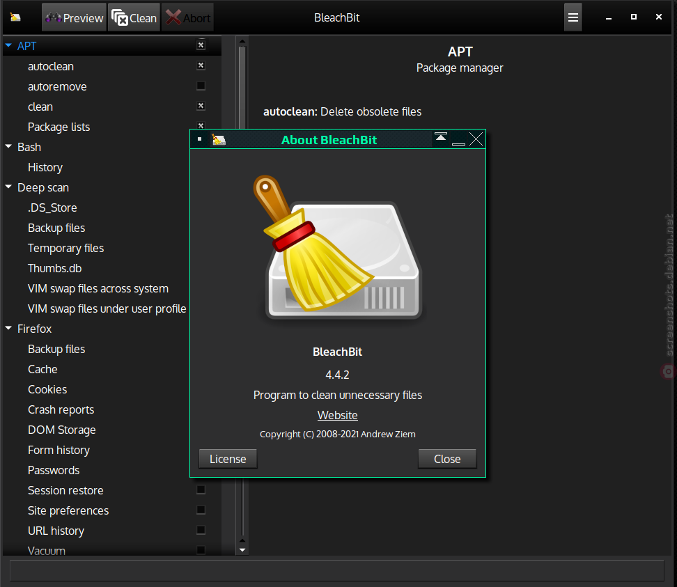Viewport: 677px width, 587px height.
Task: Enable the Session restore checkbox
Action: click(201, 490)
